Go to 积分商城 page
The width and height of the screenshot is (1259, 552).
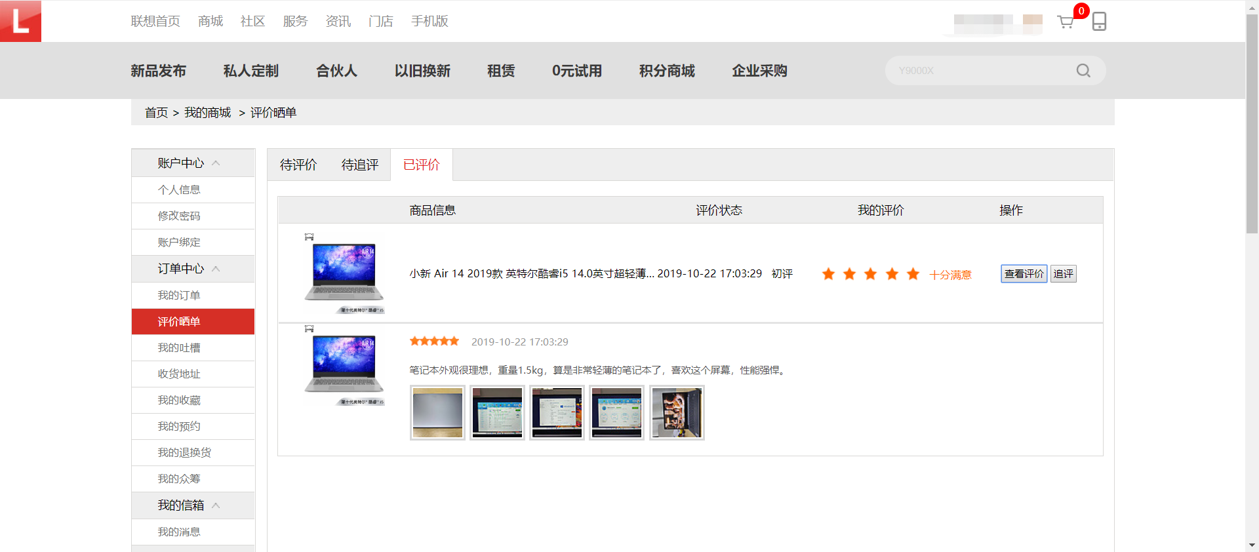point(667,71)
